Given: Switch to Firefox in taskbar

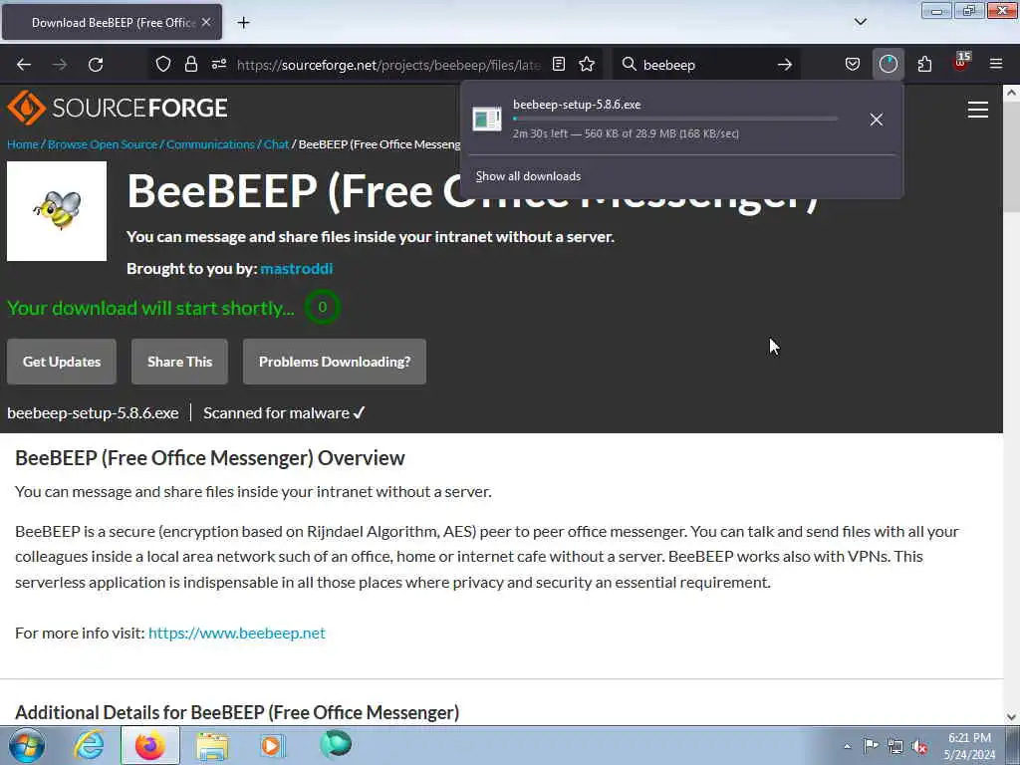Looking at the screenshot, I should [149, 745].
